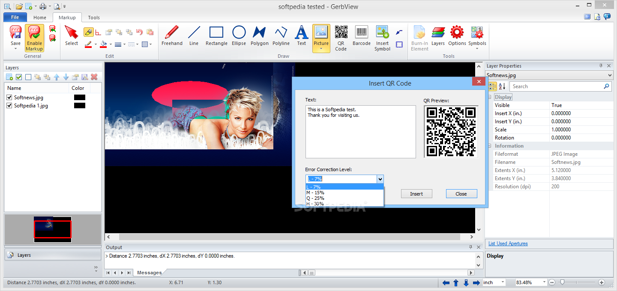The image size is (617, 291).
Task: Move layer up with blue up arrow
Action: click(x=57, y=77)
